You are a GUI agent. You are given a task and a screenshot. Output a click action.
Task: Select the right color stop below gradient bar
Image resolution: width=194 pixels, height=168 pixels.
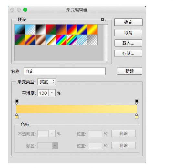click(136, 116)
